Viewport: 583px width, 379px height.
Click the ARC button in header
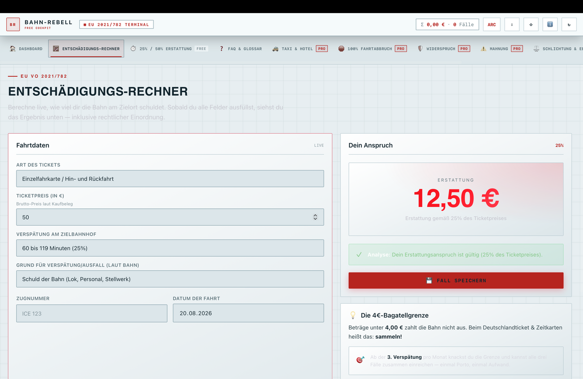click(x=492, y=24)
